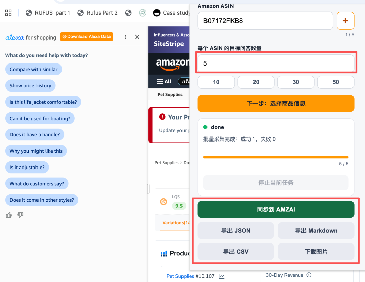
Task: Click the 导出 CSV button
Action: point(236,252)
